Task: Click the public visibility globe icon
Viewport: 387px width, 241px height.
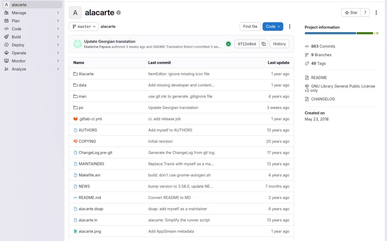Action: 119,12
